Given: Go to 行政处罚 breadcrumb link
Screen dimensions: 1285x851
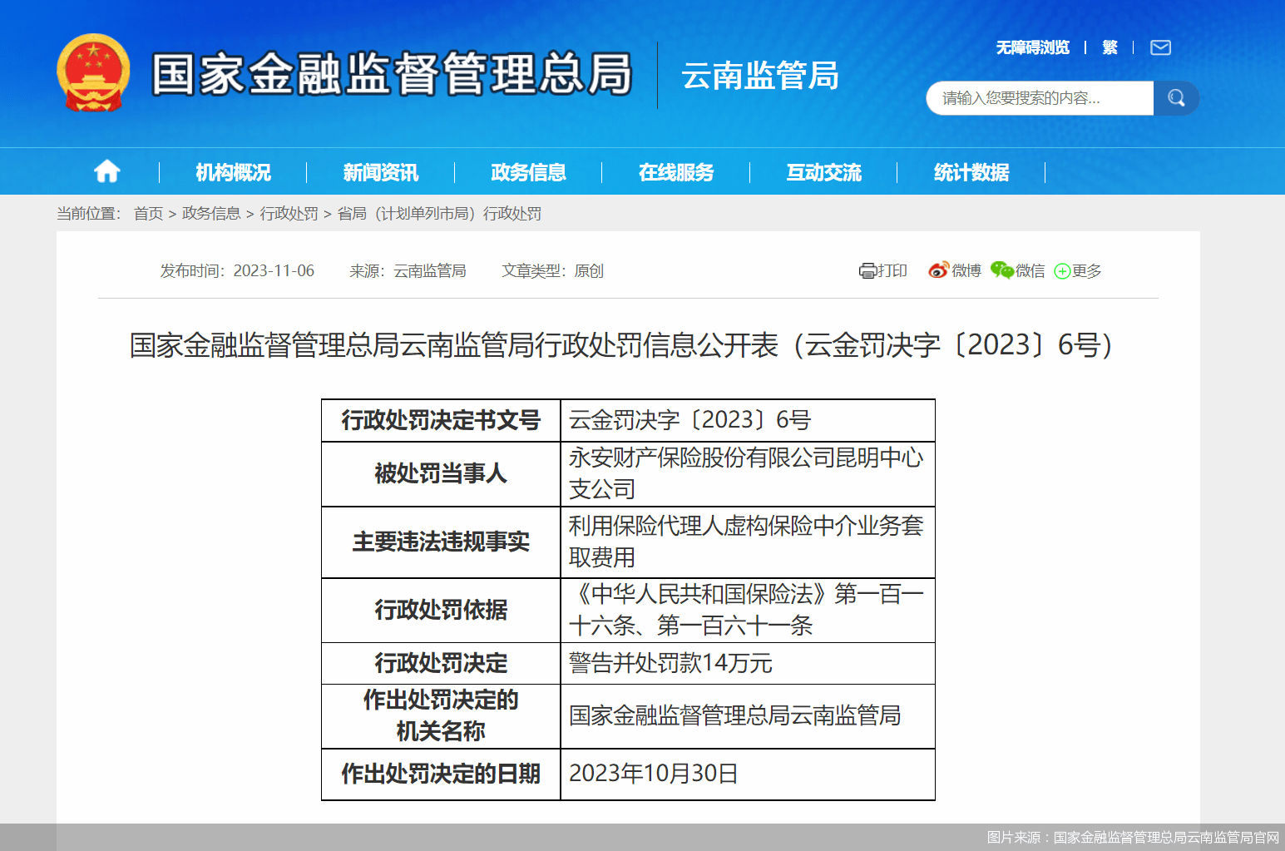Looking at the screenshot, I should tap(289, 214).
